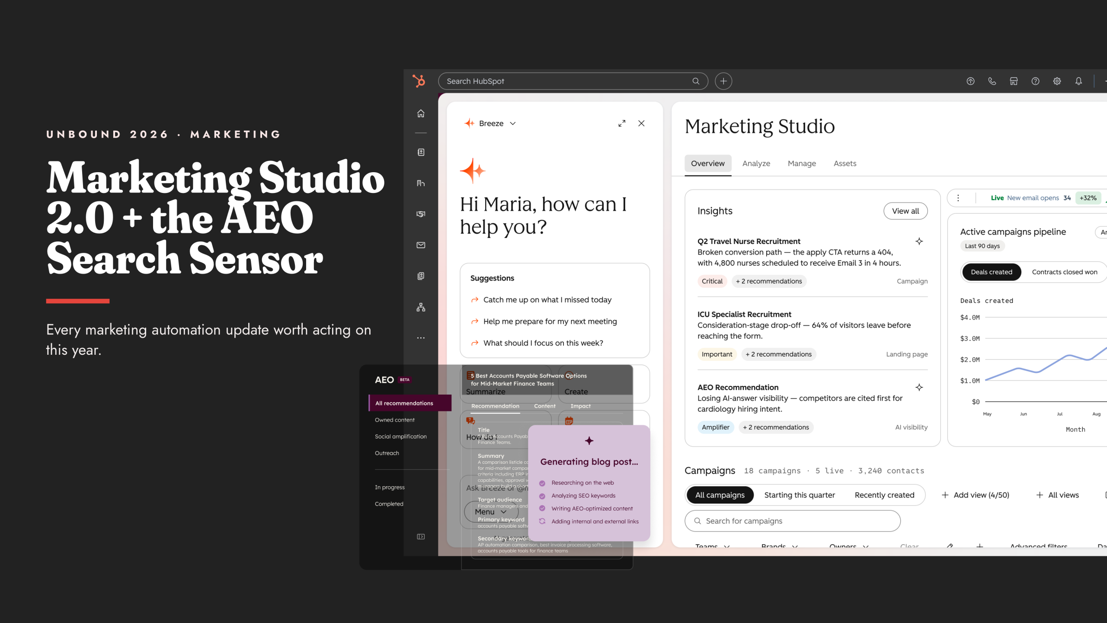The height and width of the screenshot is (623, 1107).
Task: Click the plus create button beside search
Action: click(723, 81)
